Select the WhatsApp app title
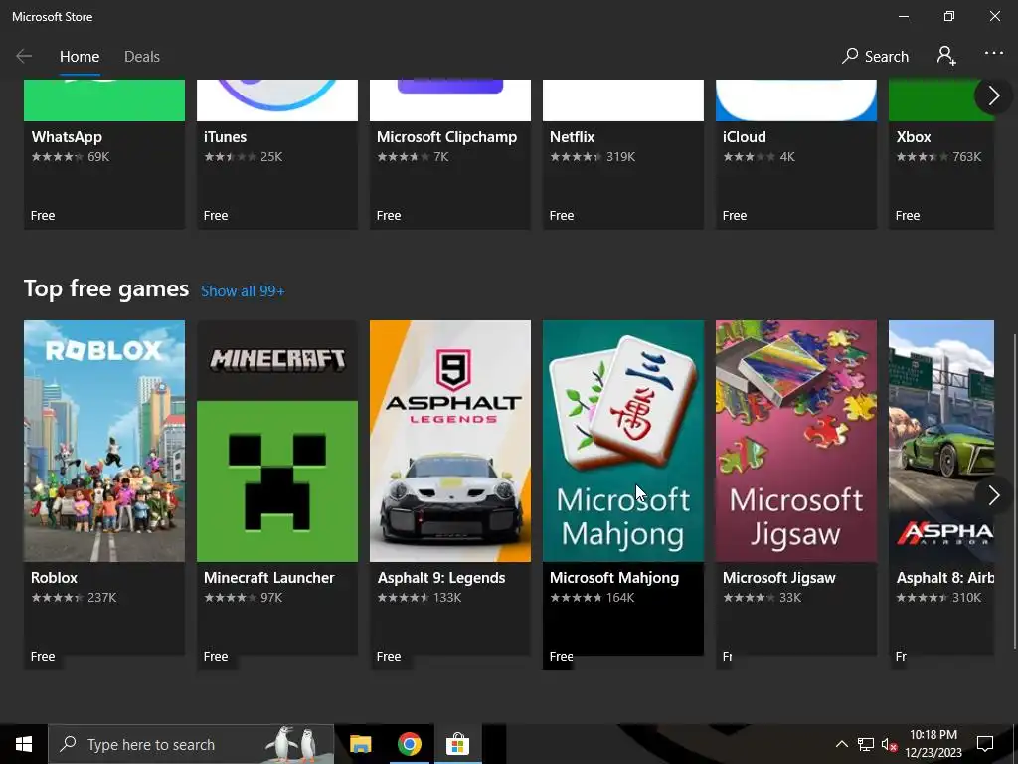 [x=67, y=137]
